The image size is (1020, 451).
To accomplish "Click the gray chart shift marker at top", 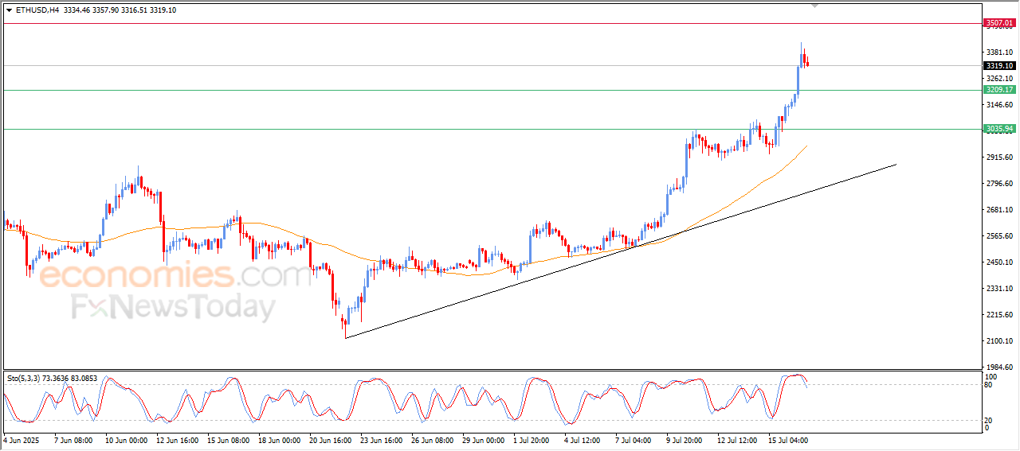I will [x=815, y=6].
